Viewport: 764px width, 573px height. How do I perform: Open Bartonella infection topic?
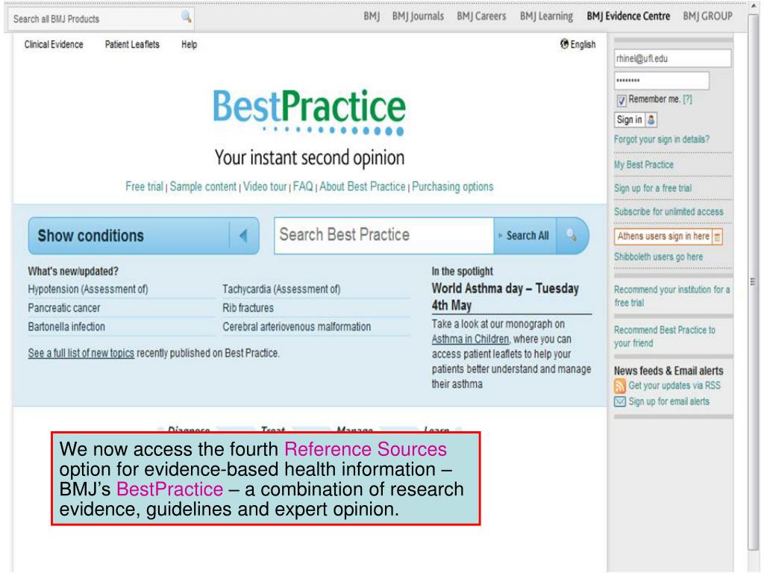tap(66, 327)
